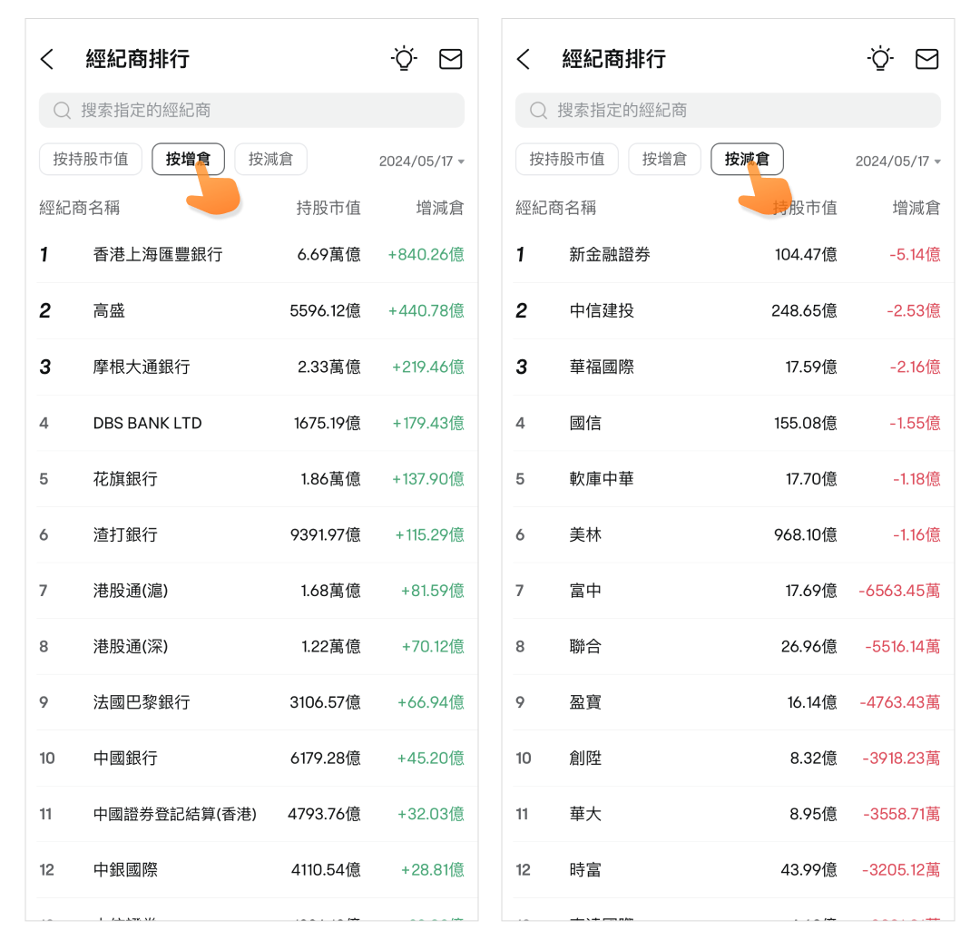The height and width of the screenshot is (940, 980).
Task: Click the left 搜索指定的經紀商 search field
Action: (x=263, y=111)
